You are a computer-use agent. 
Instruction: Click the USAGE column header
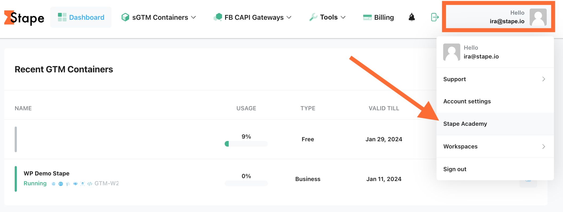click(246, 108)
